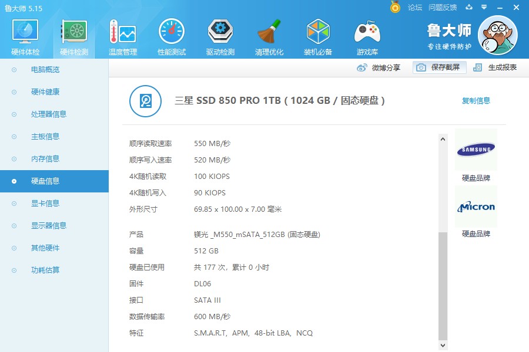Viewport: 529px width, 352px height.
Task: Click the 复制信息 link
Action: [x=476, y=100]
